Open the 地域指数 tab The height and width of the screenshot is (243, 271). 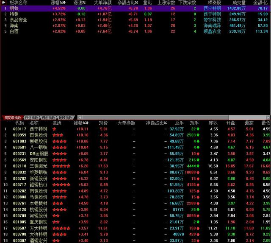coord(65,117)
